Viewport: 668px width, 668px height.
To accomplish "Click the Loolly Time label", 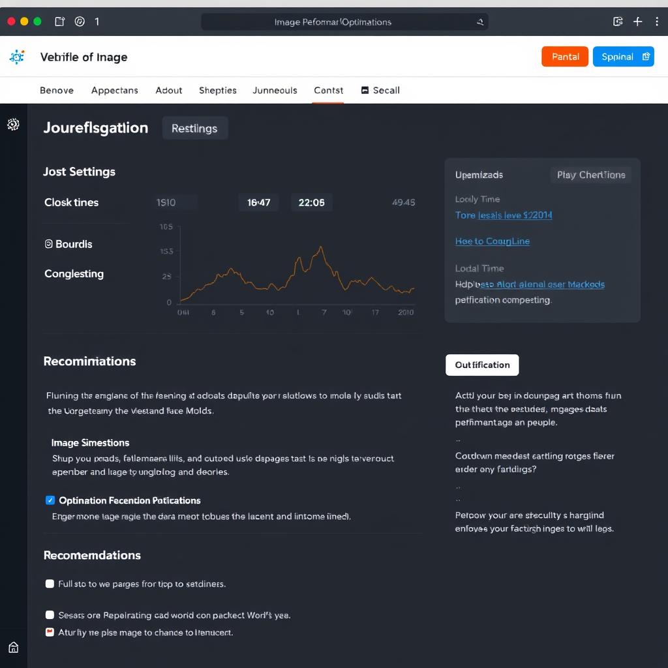I will (x=477, y=199).
